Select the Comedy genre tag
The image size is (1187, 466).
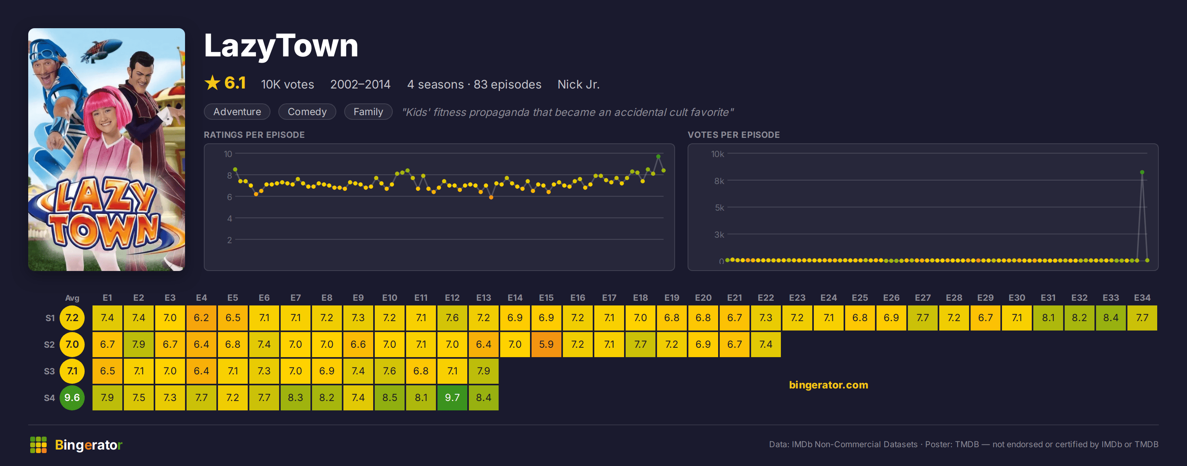pos(307,112)
